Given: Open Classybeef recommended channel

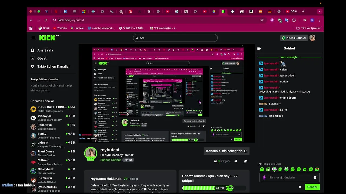Looking at the screenshot, I should 53,171.
